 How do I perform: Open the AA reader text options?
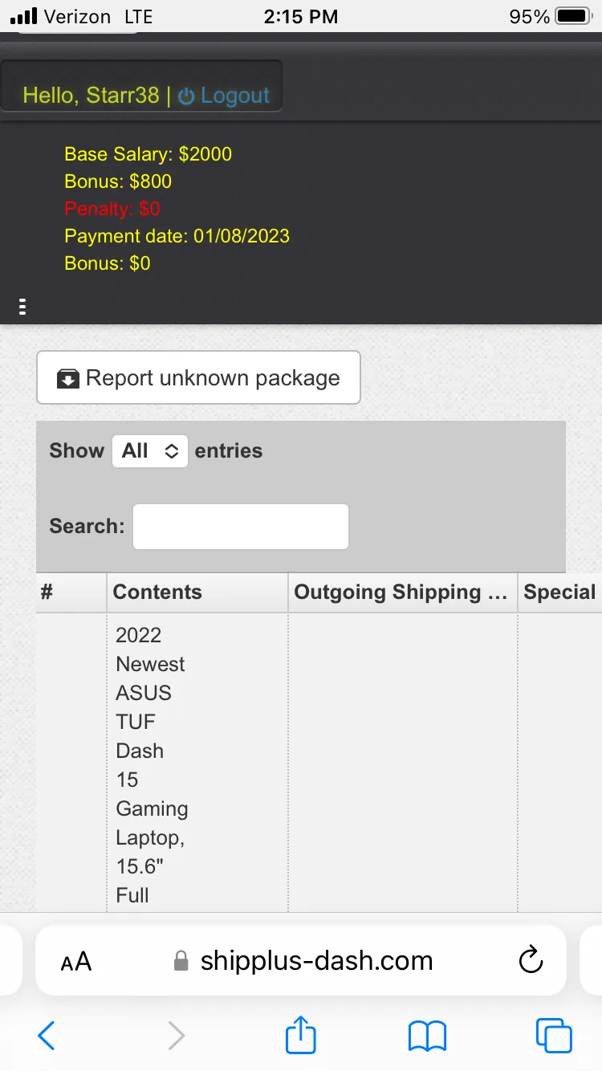coord(76,961)
